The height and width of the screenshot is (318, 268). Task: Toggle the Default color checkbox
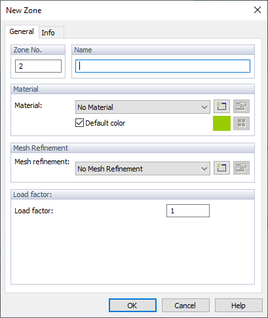click(79, 123)
